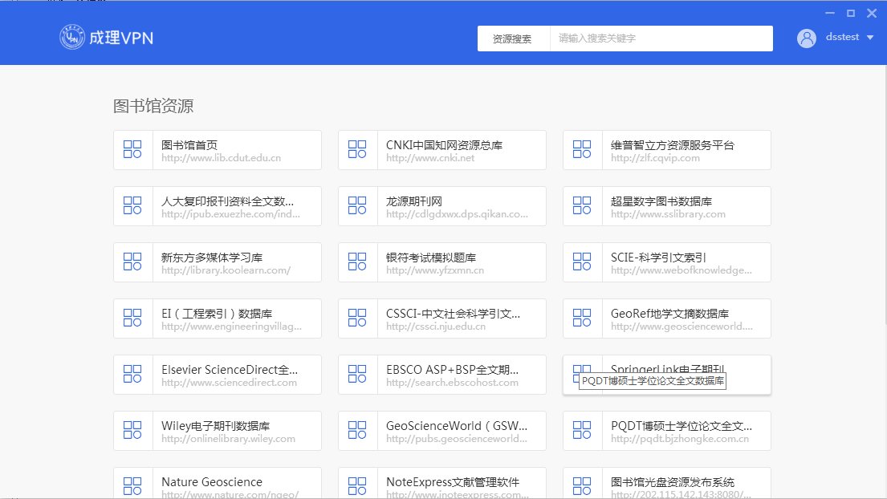This screenshot has height=499, width=887.
Task: Click the 成理VPN title text
Action: click(x=122, y=38)
